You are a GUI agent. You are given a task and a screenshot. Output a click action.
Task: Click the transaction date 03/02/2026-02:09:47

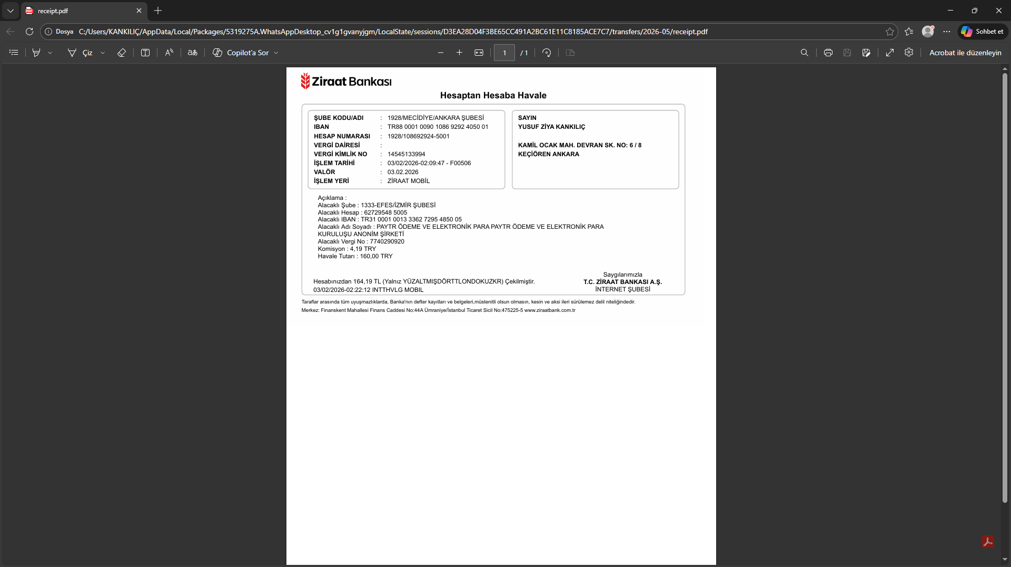(416, 163)
